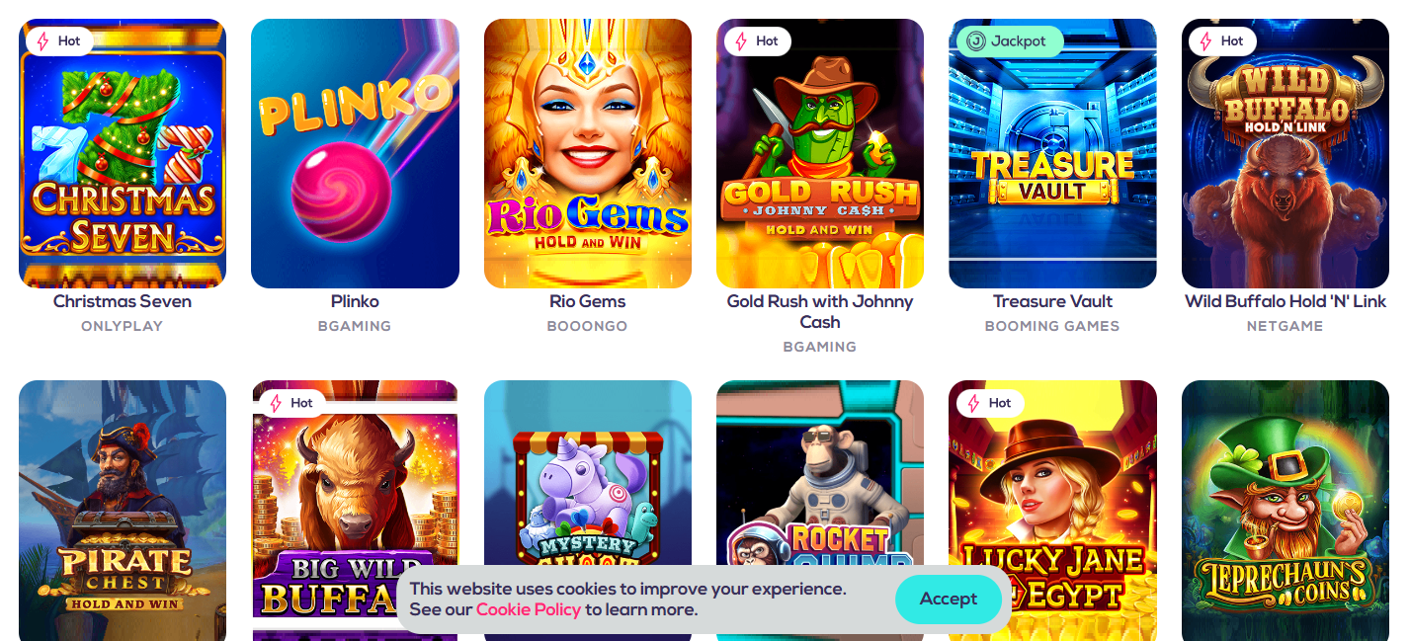Viewport: 1410px width, 641px height.
Task: Open the Cookie Policy link
Action: click(x=528, y=609)
